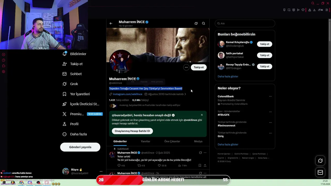Screen dimensions: 331x186
Task: Bookmark the pinned 'Yeter artık!' post
Action: (x=200, y=165)
